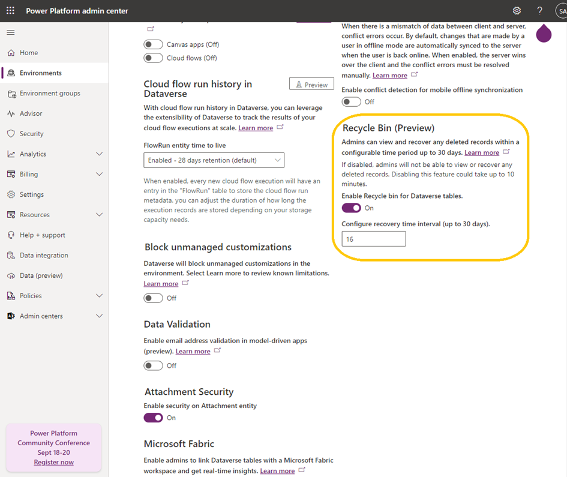Click the purple droplet icon
Viewport: 567px width, 477px height.
(544, 33)
